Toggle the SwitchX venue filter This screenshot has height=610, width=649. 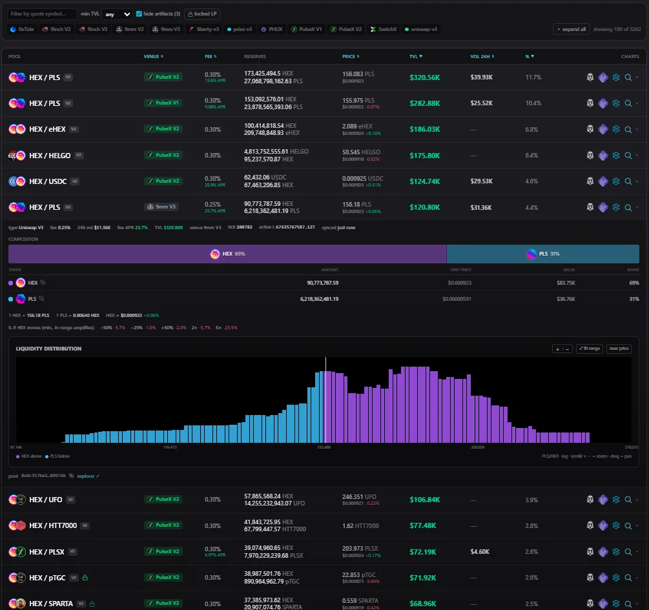coord(384,30)
